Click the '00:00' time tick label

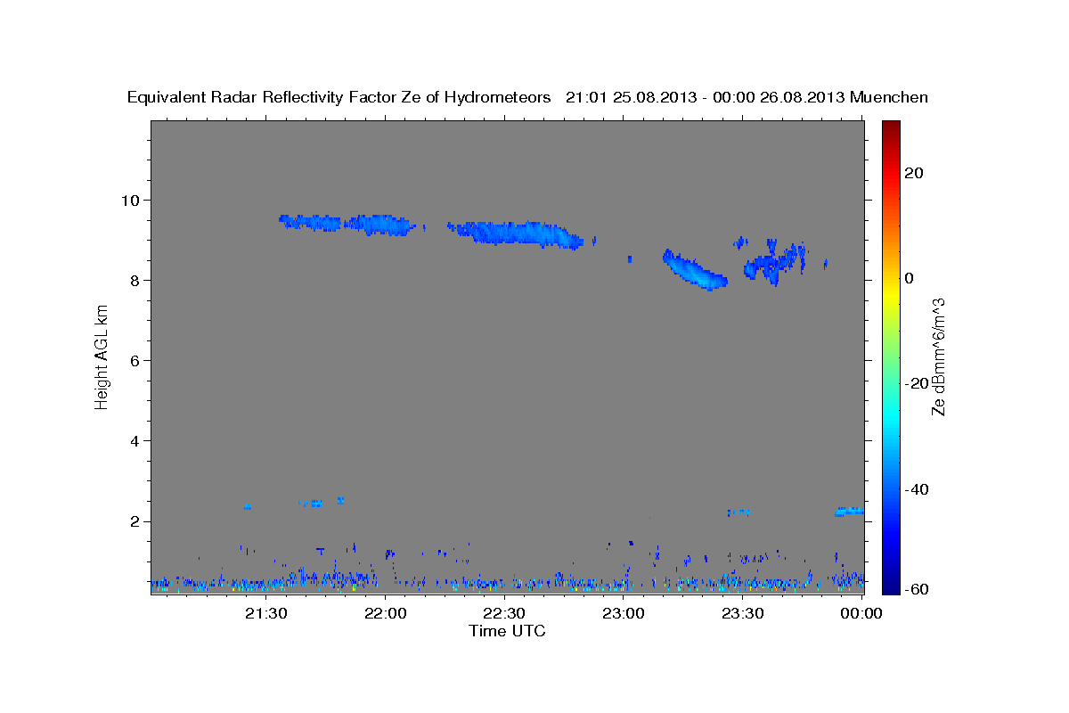point(862,613)
